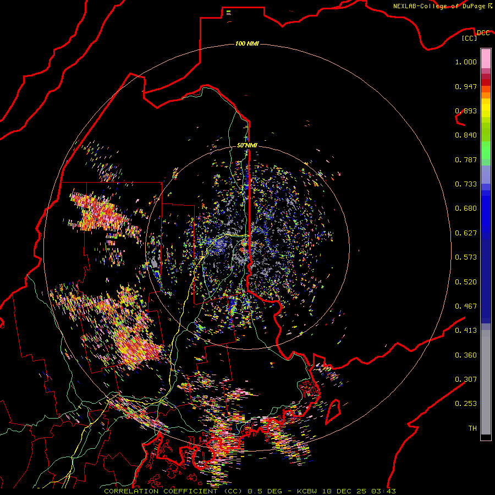The image size is (495, 495).
Task: Click the DCC label above the legend
Action: [x=483, y=33]
